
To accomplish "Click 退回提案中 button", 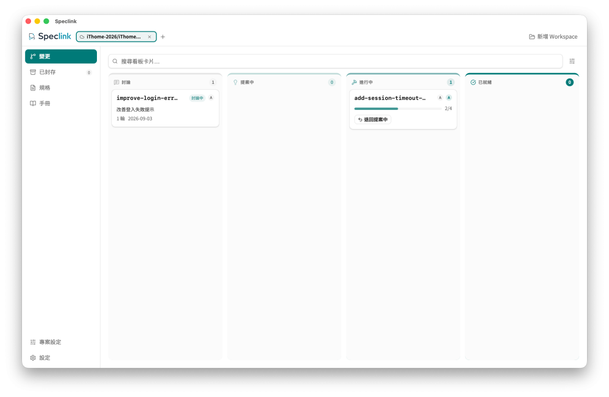I will [x=373, y=119].
